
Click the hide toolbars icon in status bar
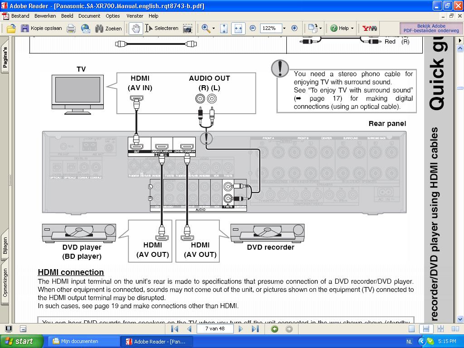point(23,329)
